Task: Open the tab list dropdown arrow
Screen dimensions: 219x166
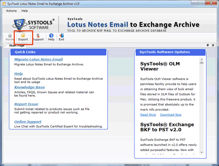Action: (x=208, y=45)
